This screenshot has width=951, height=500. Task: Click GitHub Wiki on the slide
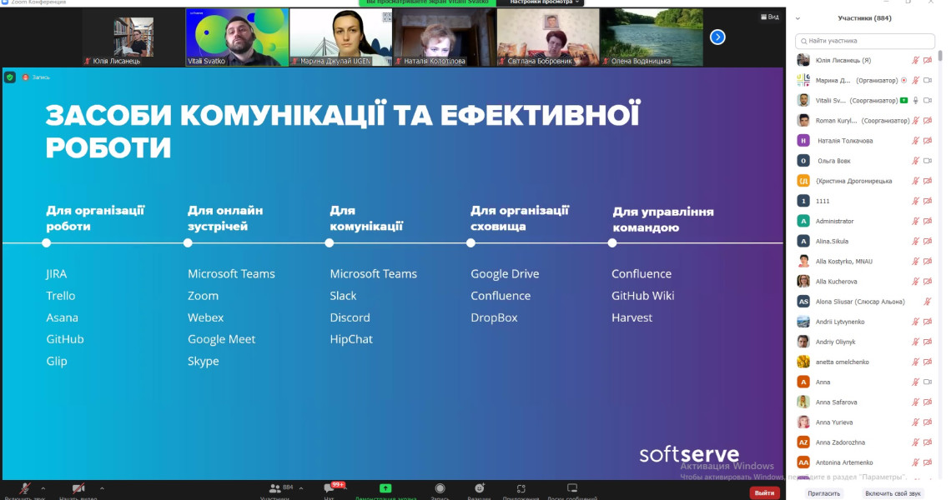643,296
